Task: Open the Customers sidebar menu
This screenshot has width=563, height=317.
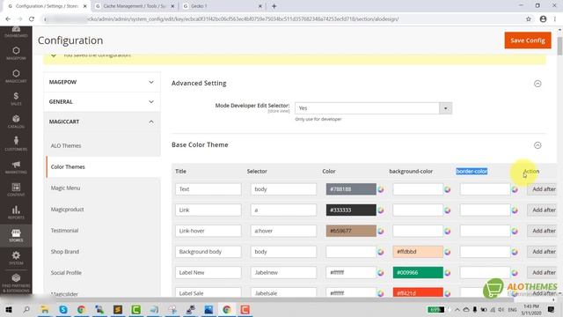Action: click(x=16, y=144)
